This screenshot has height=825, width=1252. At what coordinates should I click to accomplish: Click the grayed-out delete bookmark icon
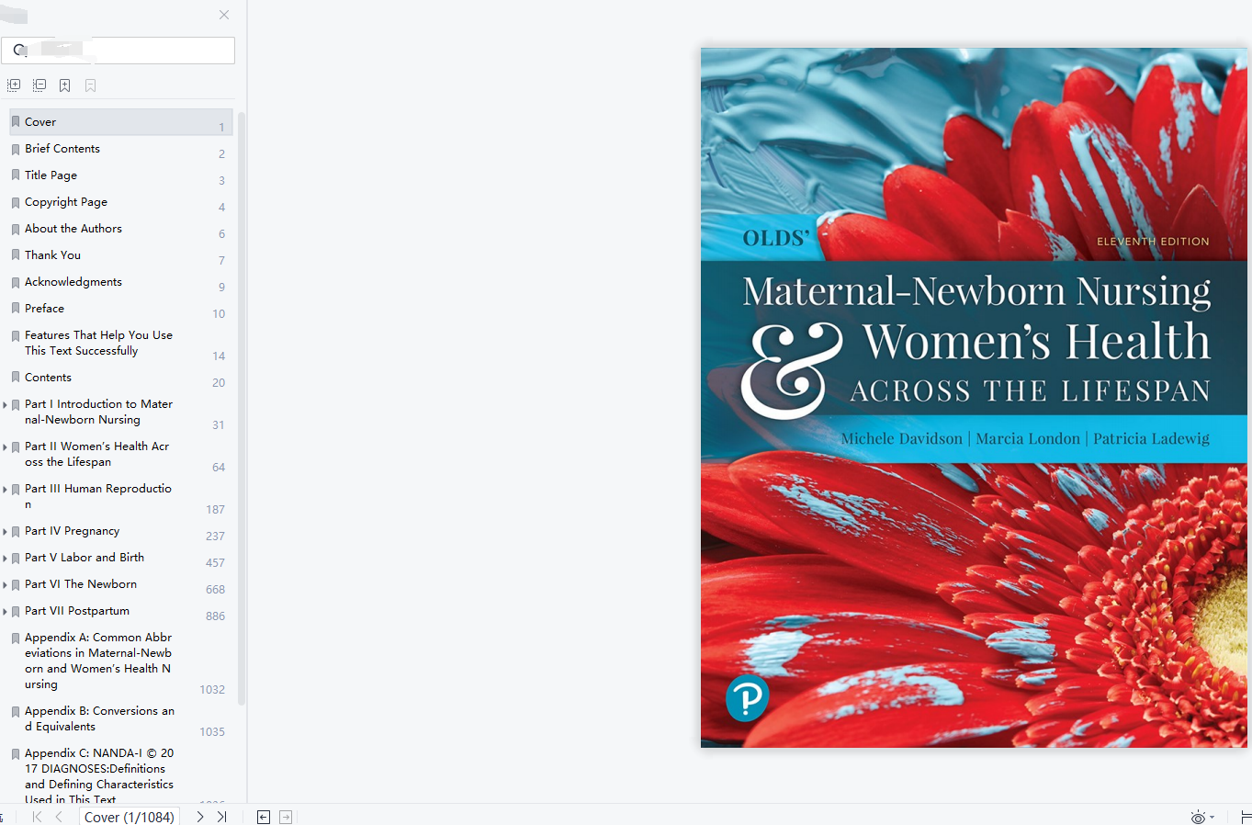[x=91, y=85]
